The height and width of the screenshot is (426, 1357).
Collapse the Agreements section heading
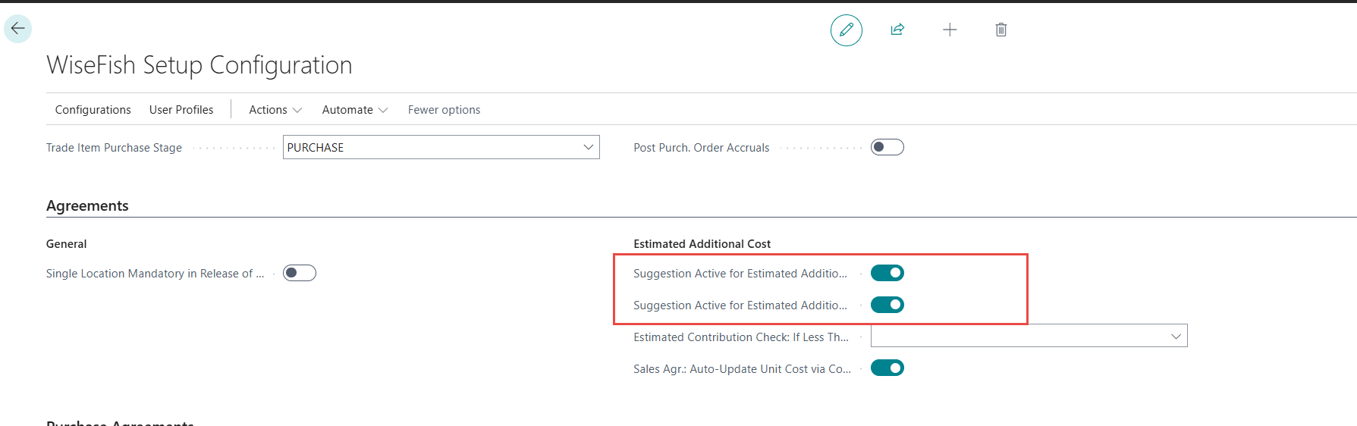tap(87, 206)
